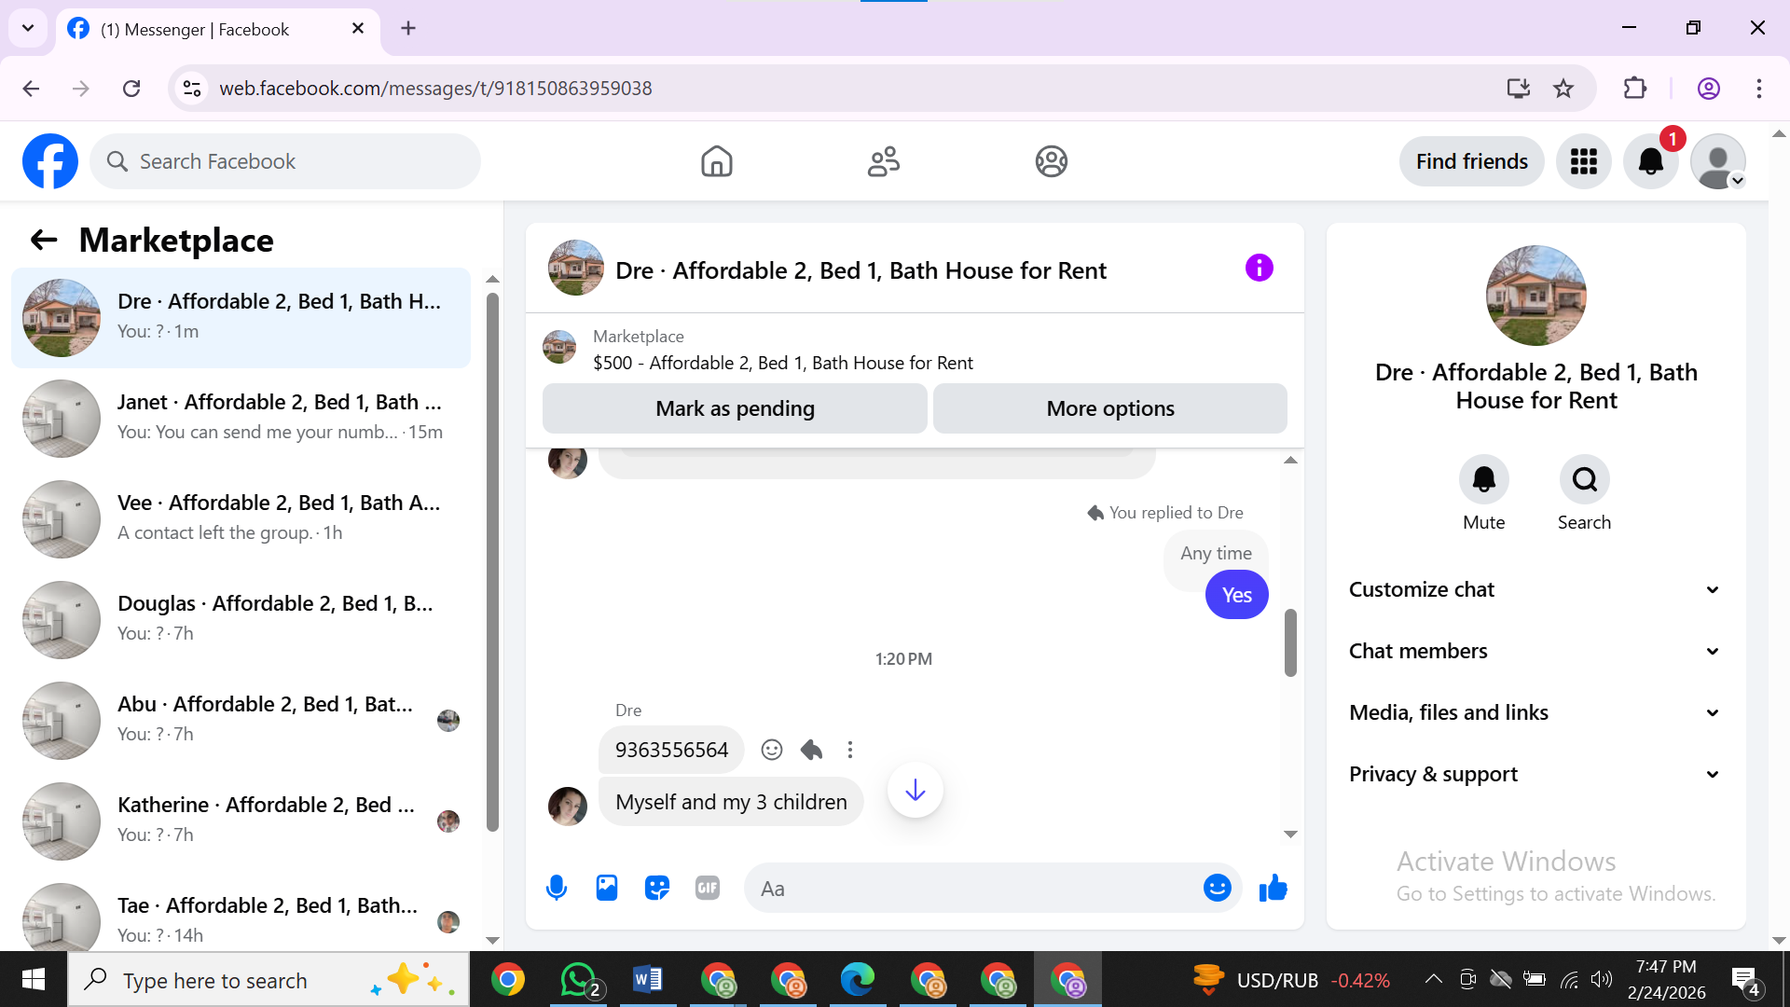Open the Friends tab
The image size is (1790, 1007).
pos(883,161)
